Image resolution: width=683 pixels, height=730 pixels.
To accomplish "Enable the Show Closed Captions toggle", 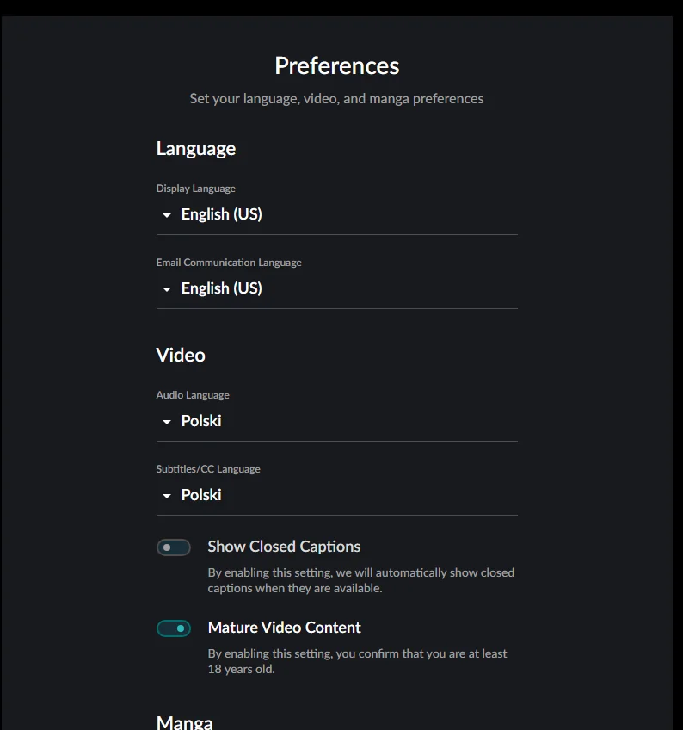I will click(174, 547).
